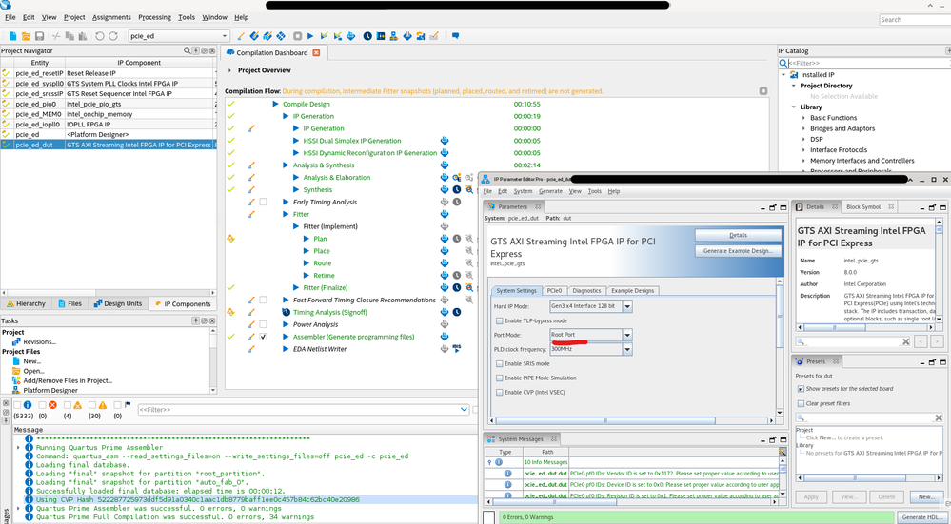951x524 pixels.
Task: Open the Hard IP Mode dropdown
Action: 627,306
